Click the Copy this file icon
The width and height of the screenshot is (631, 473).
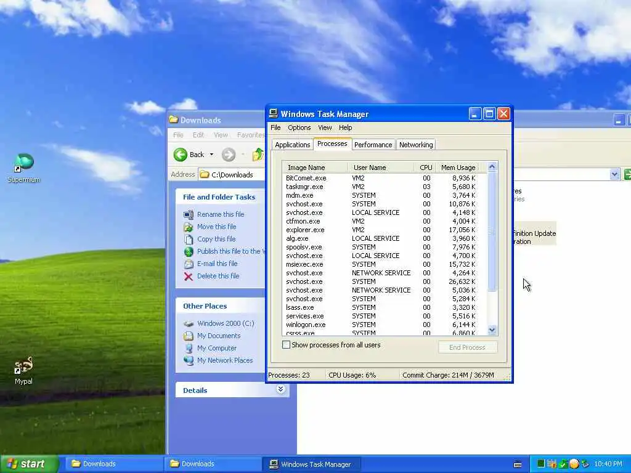189,240
